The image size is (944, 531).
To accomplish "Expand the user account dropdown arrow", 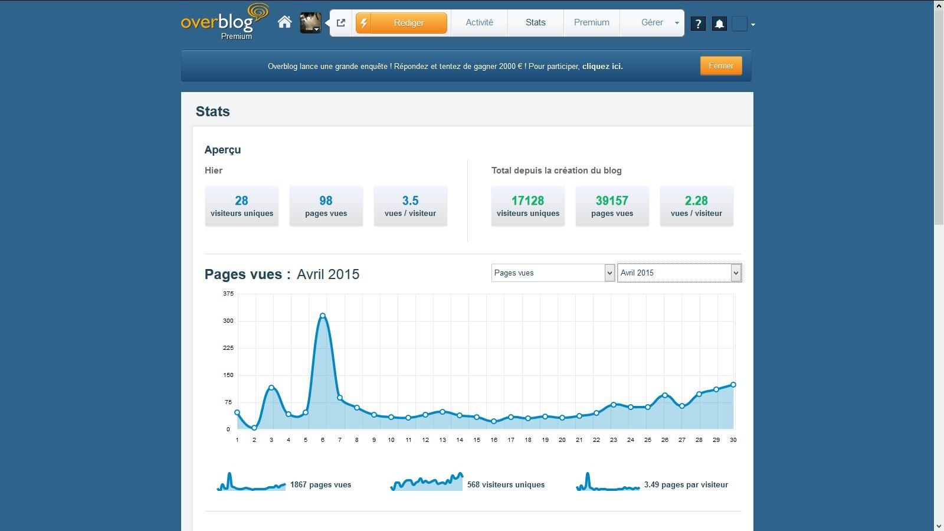I will [x=753, y=25].
